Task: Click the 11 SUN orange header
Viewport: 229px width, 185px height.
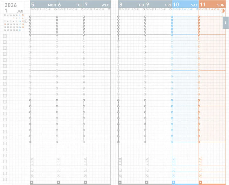Action: click(212, 4)
